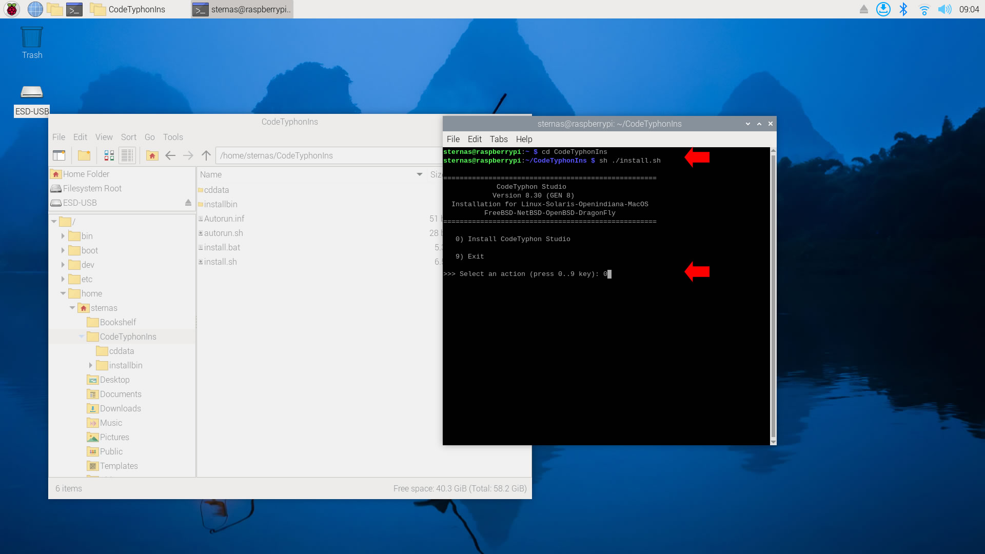This screenshot has height=554, width=985.
Task: Open the Wi-Fi network tray menu
Action: click(924, 9)
